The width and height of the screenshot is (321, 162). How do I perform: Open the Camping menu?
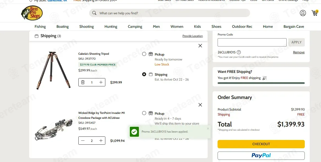(135, 27)
